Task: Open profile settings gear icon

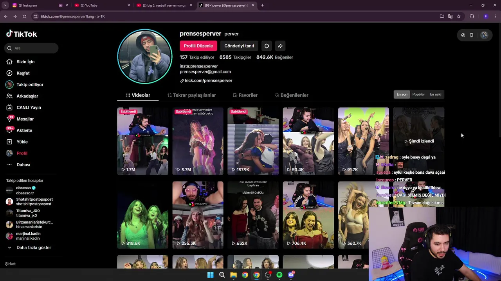Action: (x=267, y=46)
